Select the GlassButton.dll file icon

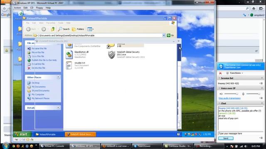[69, 55]
